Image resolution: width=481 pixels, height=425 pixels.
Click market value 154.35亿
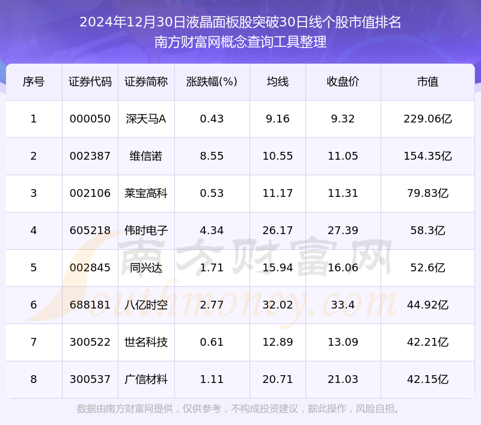point(427,156)
